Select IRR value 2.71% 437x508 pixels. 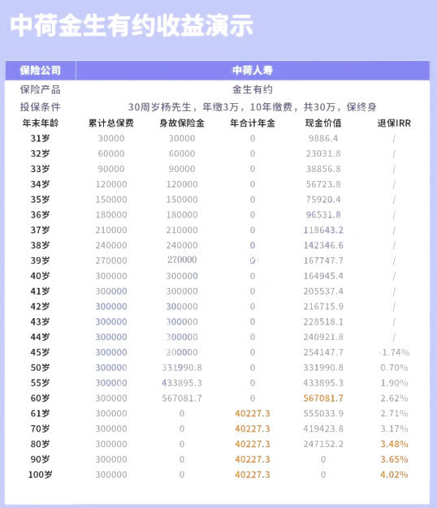pyautogui.click(x=394, y=413)
